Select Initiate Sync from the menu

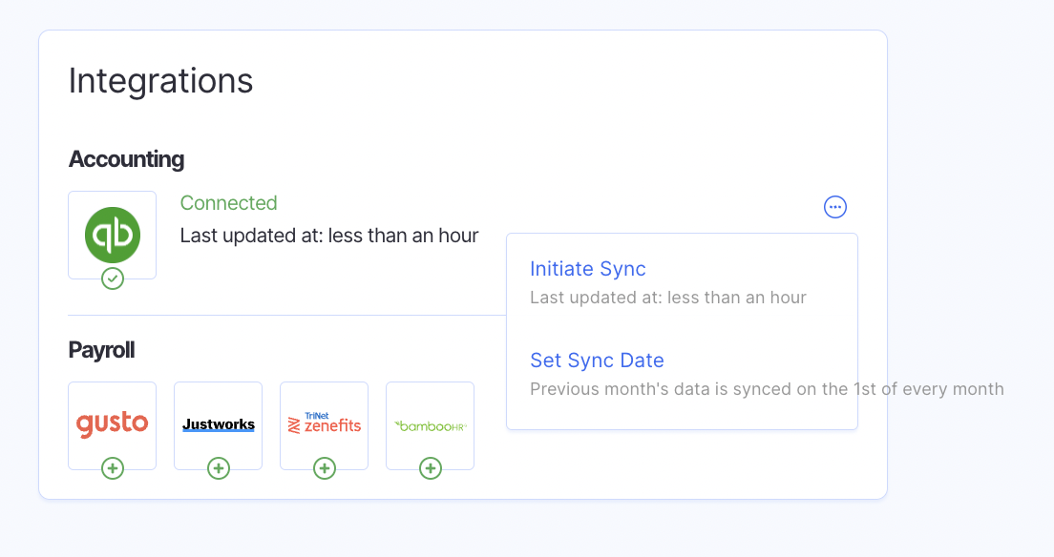(x=588, y=269)
